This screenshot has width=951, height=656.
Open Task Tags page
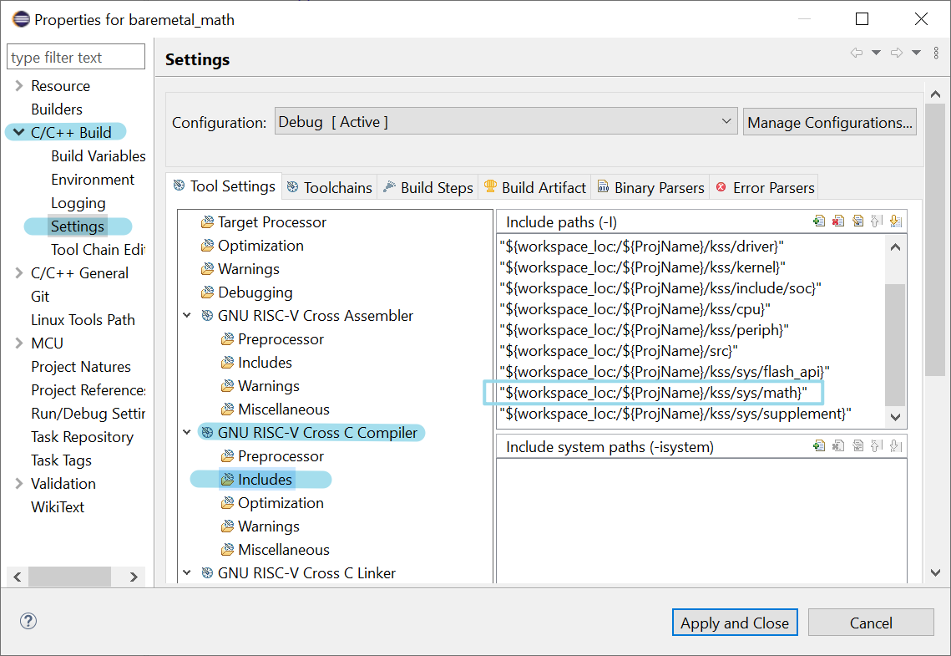coord(61,460)
